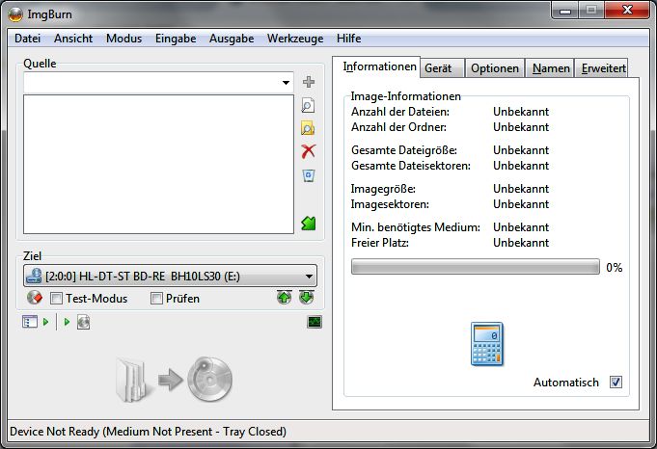Clear list recycle bin icon
657x449 pixels.
309,175
